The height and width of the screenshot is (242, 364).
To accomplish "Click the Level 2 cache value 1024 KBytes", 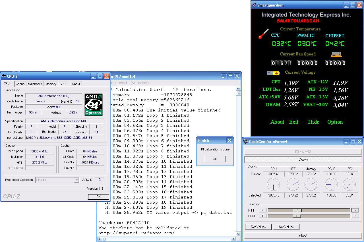I will pos(90,162).
